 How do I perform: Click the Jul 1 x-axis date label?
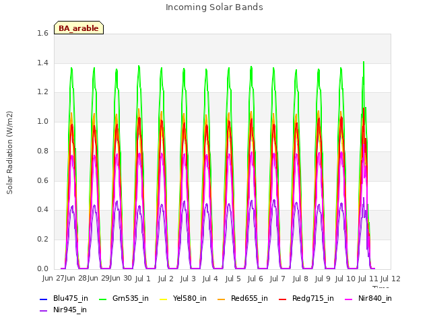point(143,279)
